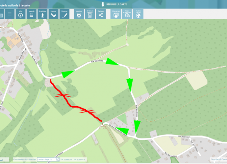Activate the StreetView tool
Screen dimensions: 227x164
click(42, 14)
